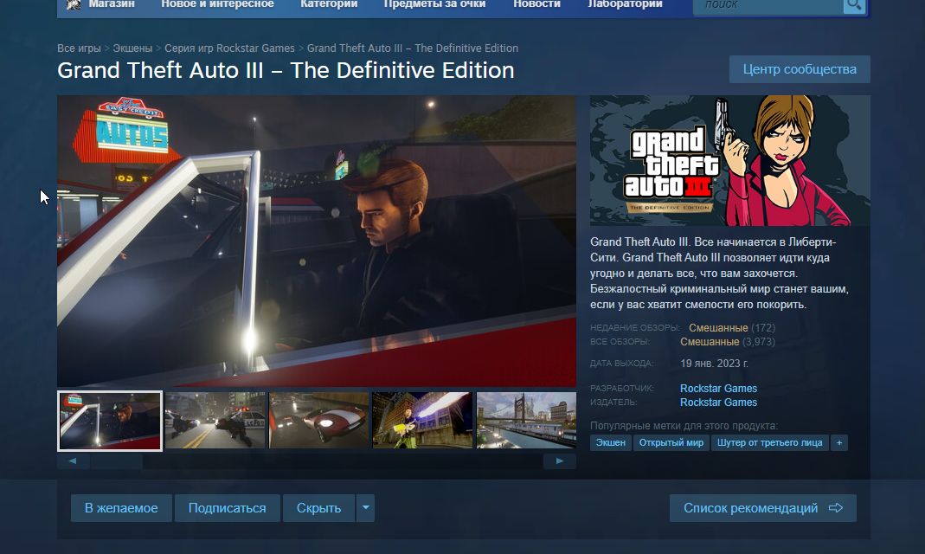The height and width of the screenshot is (554, 925).
Task: Open the Новое и интересное menu
Action: pyautogui.click(x=217, y=4)
